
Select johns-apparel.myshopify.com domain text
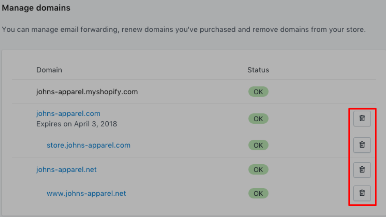87,92
